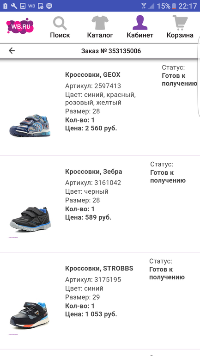Open the Зебра black sneaker image
The width and height of the screenshot is (200, 356).
(30, 219)
